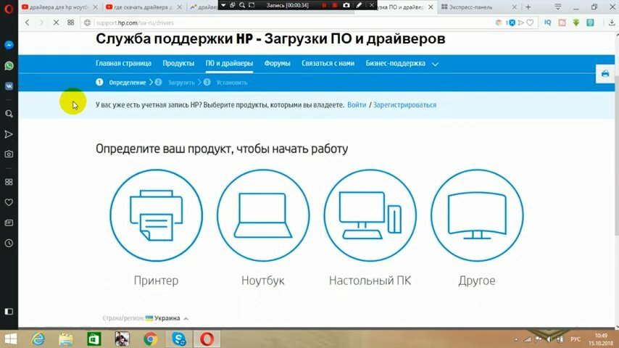Open personal news icon in sidebar
Viewport: 619px width, 348px height.
click(x=9, y=223)
